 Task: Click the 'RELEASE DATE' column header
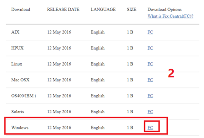click(63, 9)
